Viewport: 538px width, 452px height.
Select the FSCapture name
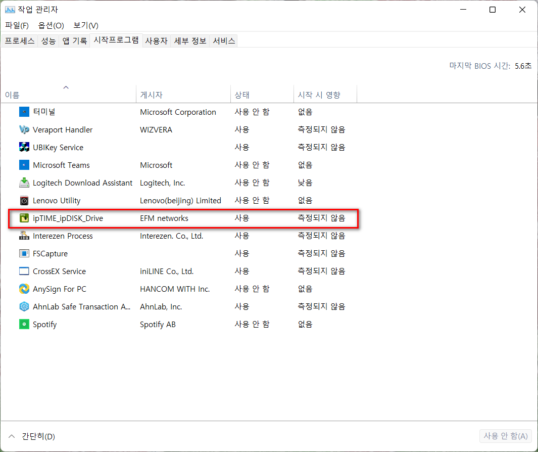click(x=51, y=254)
